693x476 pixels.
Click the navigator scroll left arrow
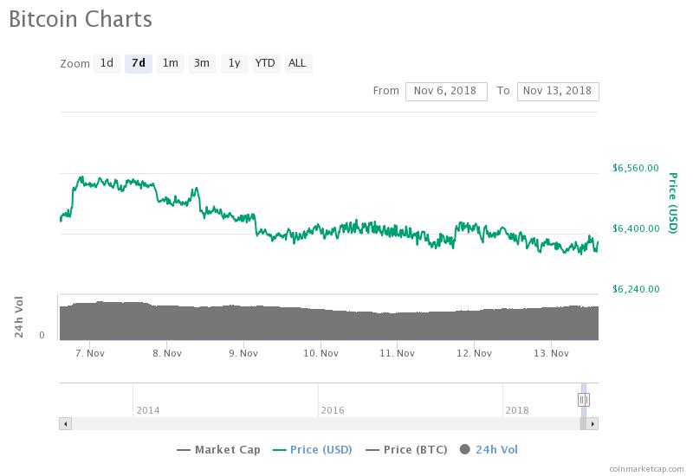coord(66,424)
